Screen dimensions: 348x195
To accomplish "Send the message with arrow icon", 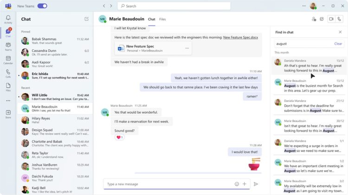I will tap(256, 184).
